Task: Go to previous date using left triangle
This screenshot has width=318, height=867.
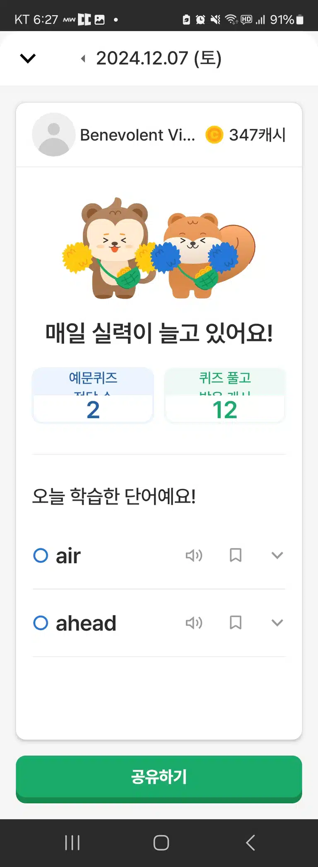Action: click(x=83, y=59)
